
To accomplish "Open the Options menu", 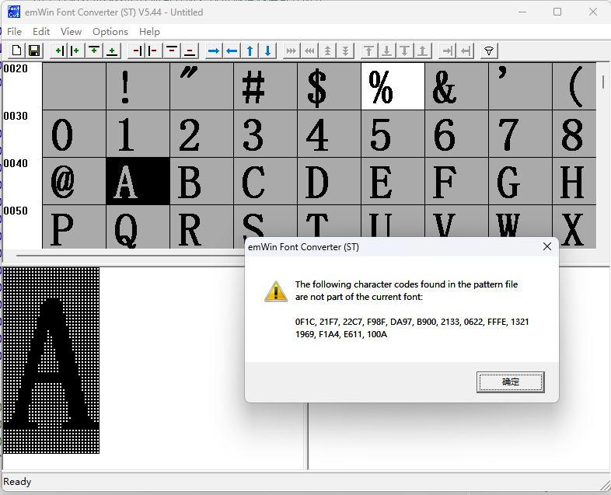I will click(110, 32).
